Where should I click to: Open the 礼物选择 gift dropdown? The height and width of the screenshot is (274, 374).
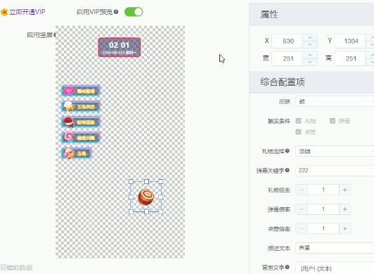pyautogui.click(x=335, y=152)
